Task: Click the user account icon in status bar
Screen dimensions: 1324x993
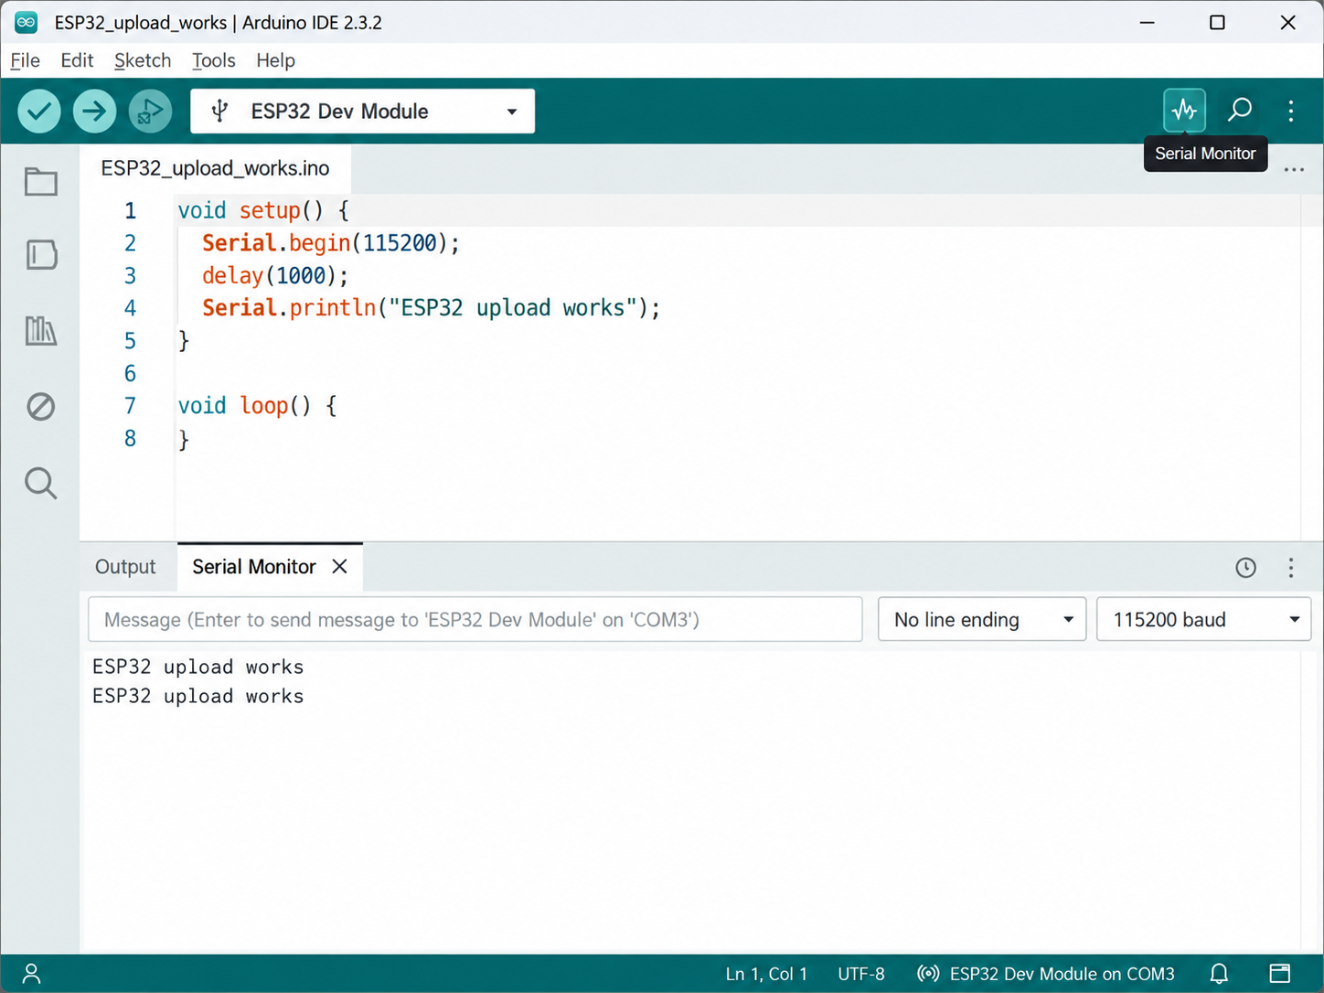Action: (31, 974)
